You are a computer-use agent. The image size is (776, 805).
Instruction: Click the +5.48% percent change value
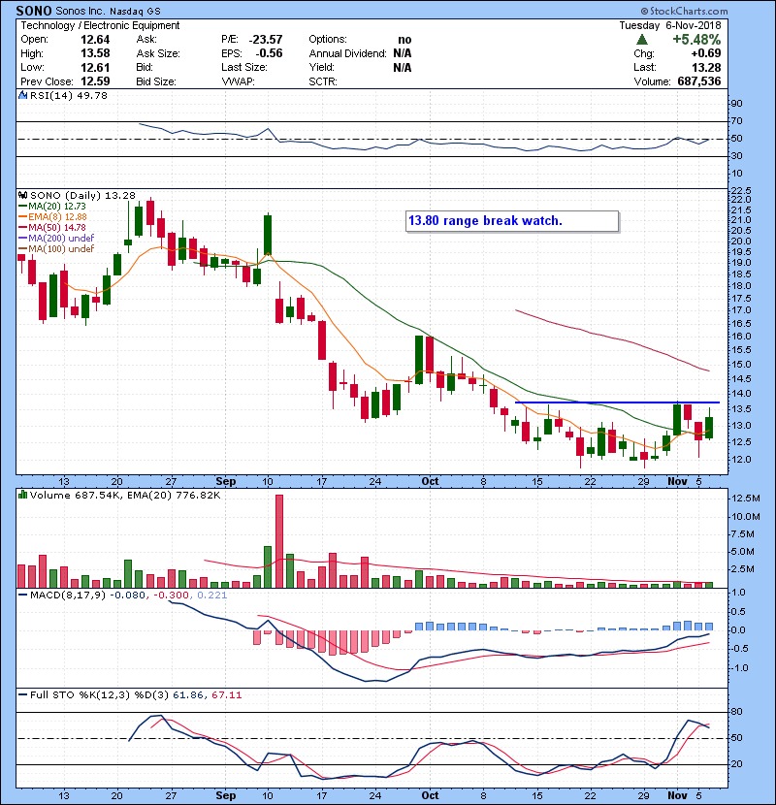(x=696, y=40)
